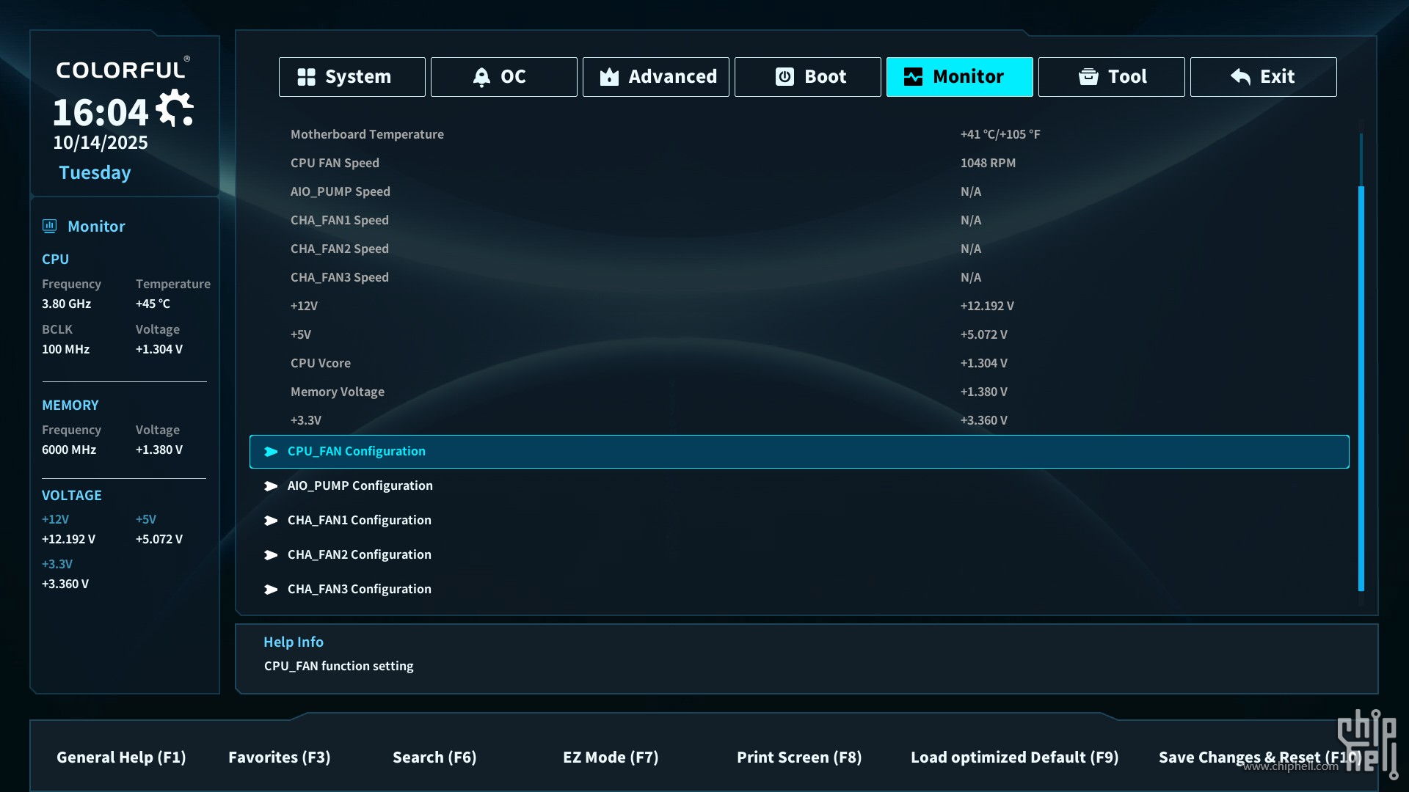Click the Monitor tab waveform icon
Screen dimensions: 1409x792
tap(913, 77)
